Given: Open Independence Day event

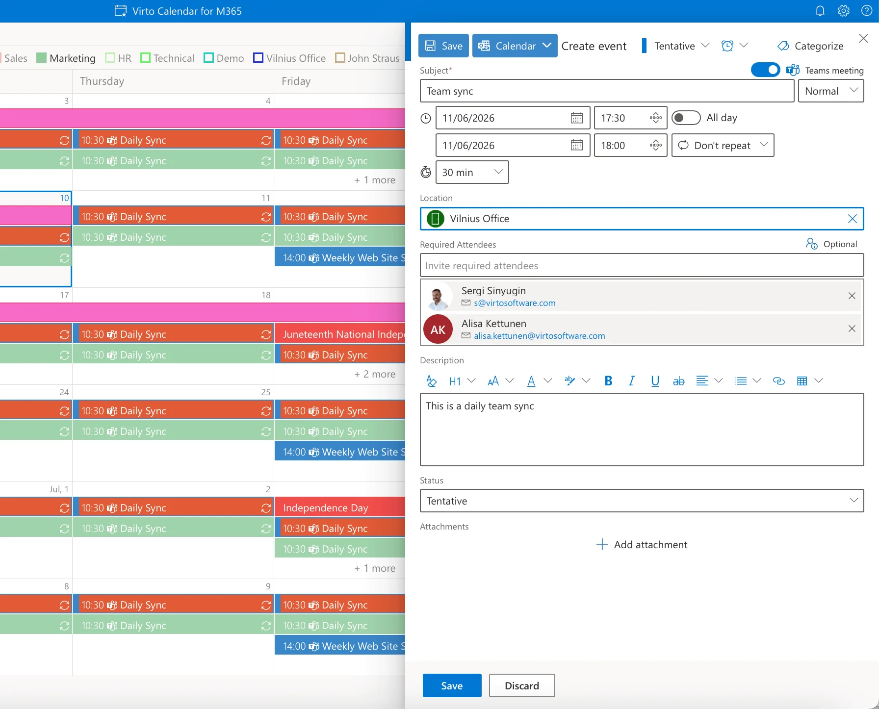Looking at the screenshot, I should pyautogui.click(x=340, y=507).
